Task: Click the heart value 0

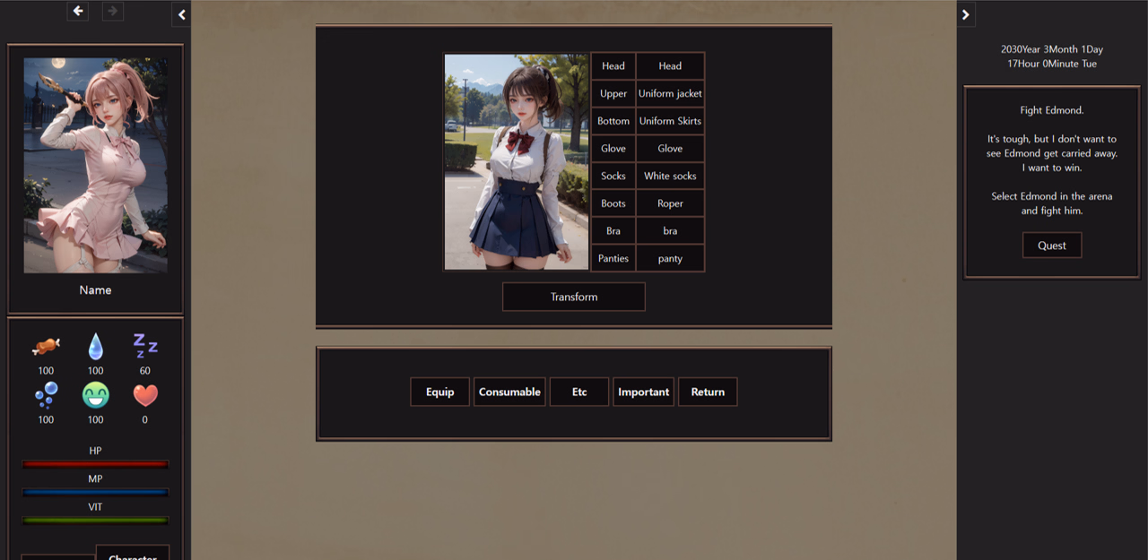Action: [x=145, y=419]
